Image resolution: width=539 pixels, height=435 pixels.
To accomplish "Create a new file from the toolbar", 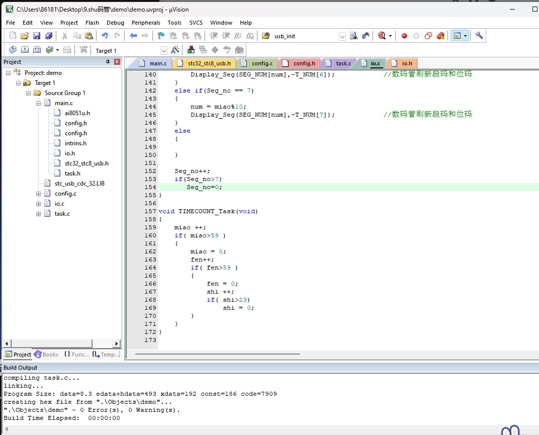I will click(13, 36).
